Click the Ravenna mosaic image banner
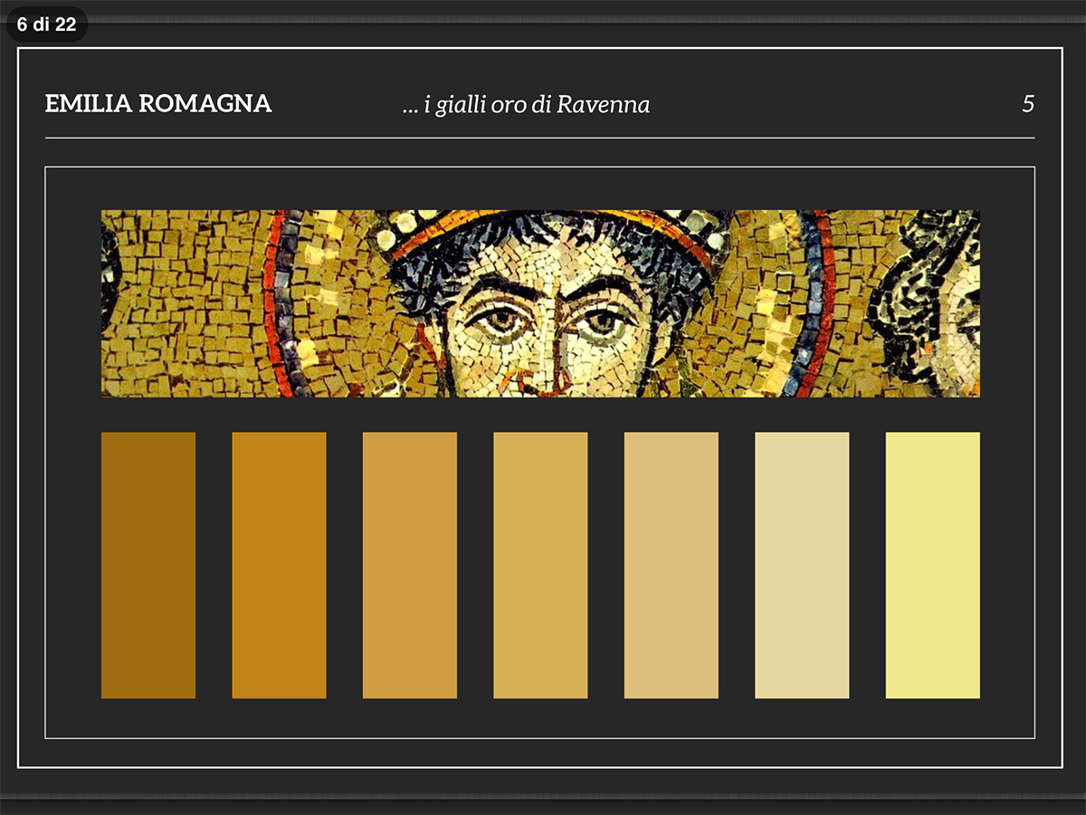Viewport: 1086px width, 815px height. pos(540,303)
